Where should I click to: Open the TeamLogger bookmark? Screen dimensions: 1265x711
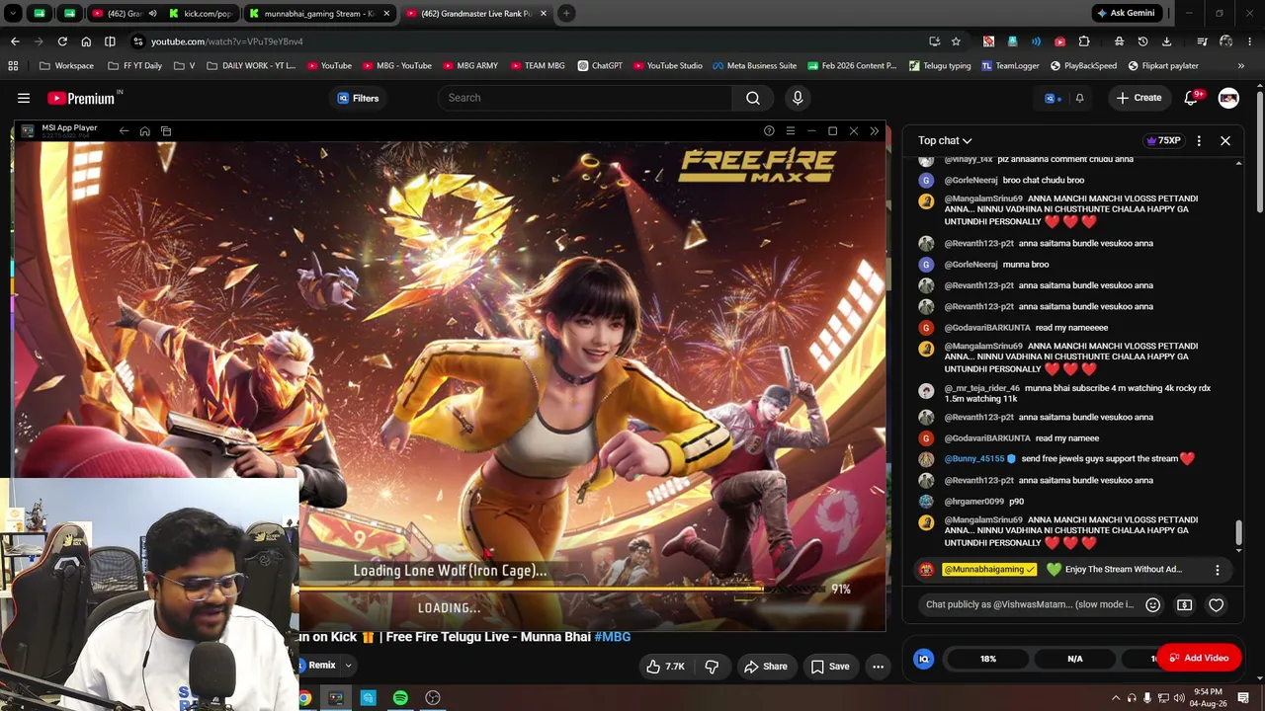[x=1010, y=66]
